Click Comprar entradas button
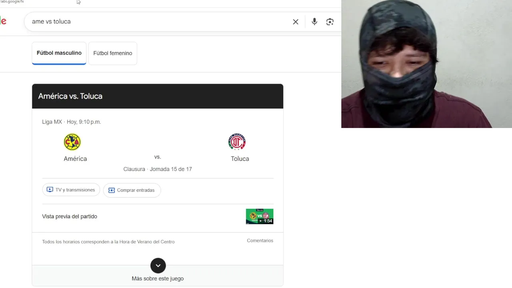Screen dimensions: 512x288 [132, 190]
